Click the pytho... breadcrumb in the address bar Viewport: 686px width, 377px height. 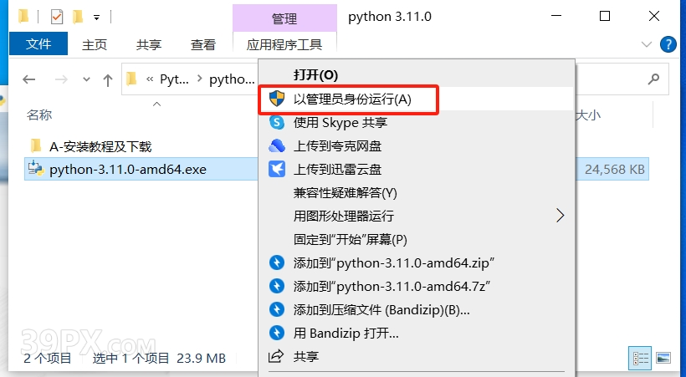[232, 79]
